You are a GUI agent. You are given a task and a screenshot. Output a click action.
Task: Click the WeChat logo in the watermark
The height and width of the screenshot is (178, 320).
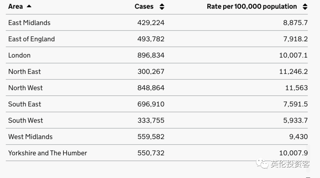[x=263, y=163]
